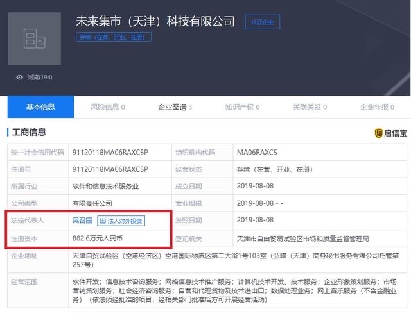View the 企业年报 tab

[376, 107]
